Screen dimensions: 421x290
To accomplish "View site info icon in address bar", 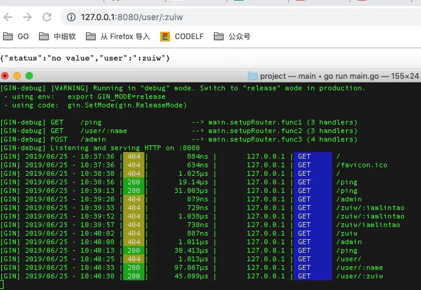I will pos(71,17).
